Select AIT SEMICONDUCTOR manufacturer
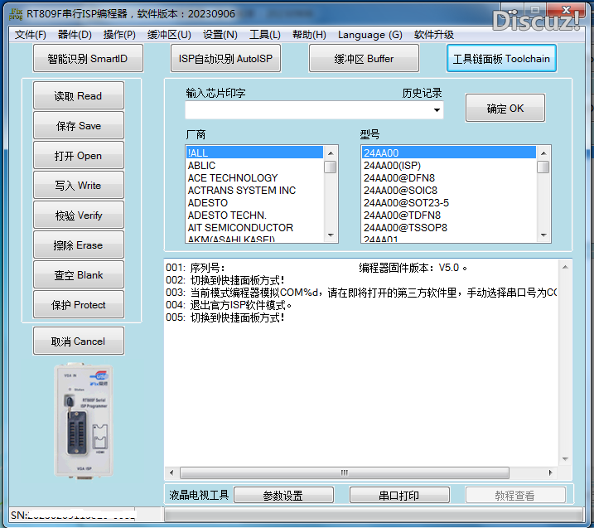 coord(254,227)
